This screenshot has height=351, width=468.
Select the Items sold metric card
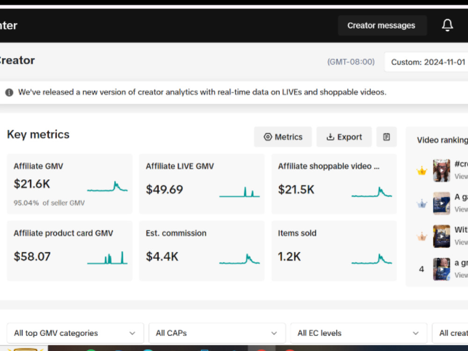(334, 251)
